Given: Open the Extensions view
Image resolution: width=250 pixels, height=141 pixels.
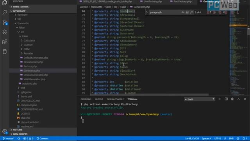Looking at the screenshot, I should [x=5, y=42].
